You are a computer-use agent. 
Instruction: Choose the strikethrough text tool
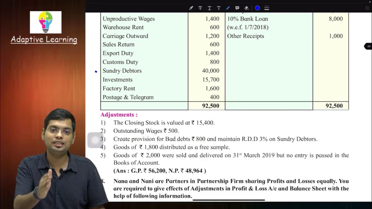coord(200,8)
